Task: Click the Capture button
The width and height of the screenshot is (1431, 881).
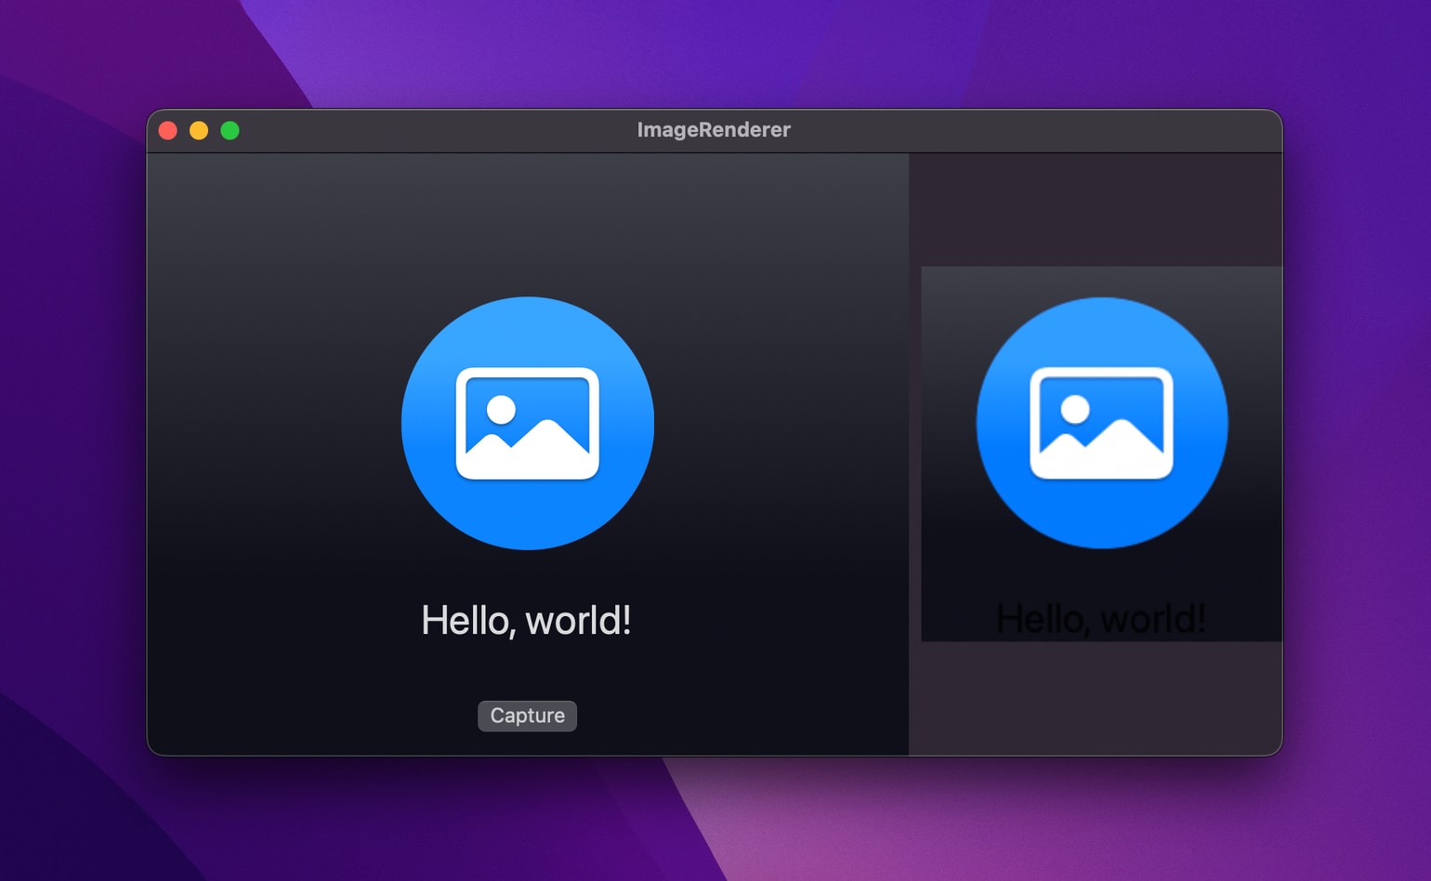Action: [527, 716]
